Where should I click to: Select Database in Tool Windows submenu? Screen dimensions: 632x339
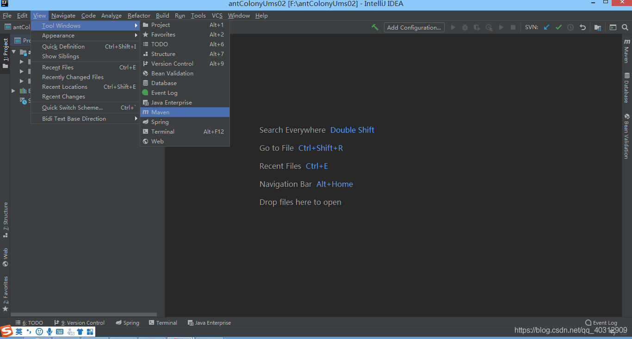click(x=185, y=83)
